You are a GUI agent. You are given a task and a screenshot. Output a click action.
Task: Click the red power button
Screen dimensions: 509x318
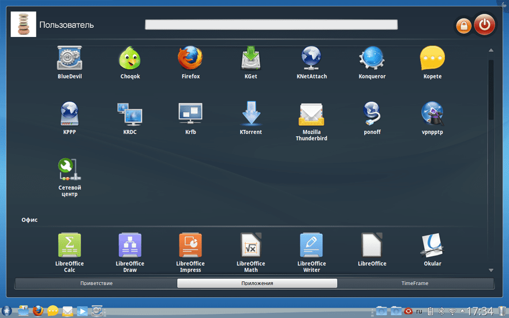pos(484,24)
